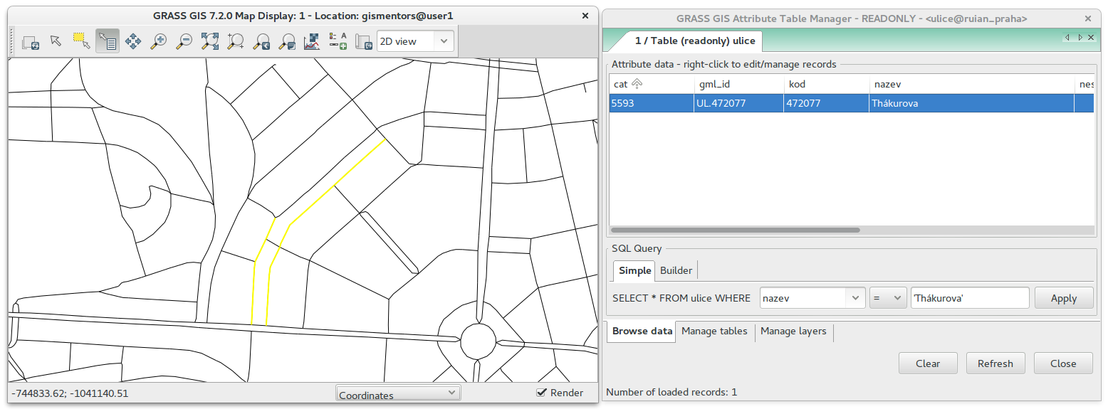Switch to the Simple SQL query tab
This screenshot has width=1113, height=414.
[x=634, y=270]
